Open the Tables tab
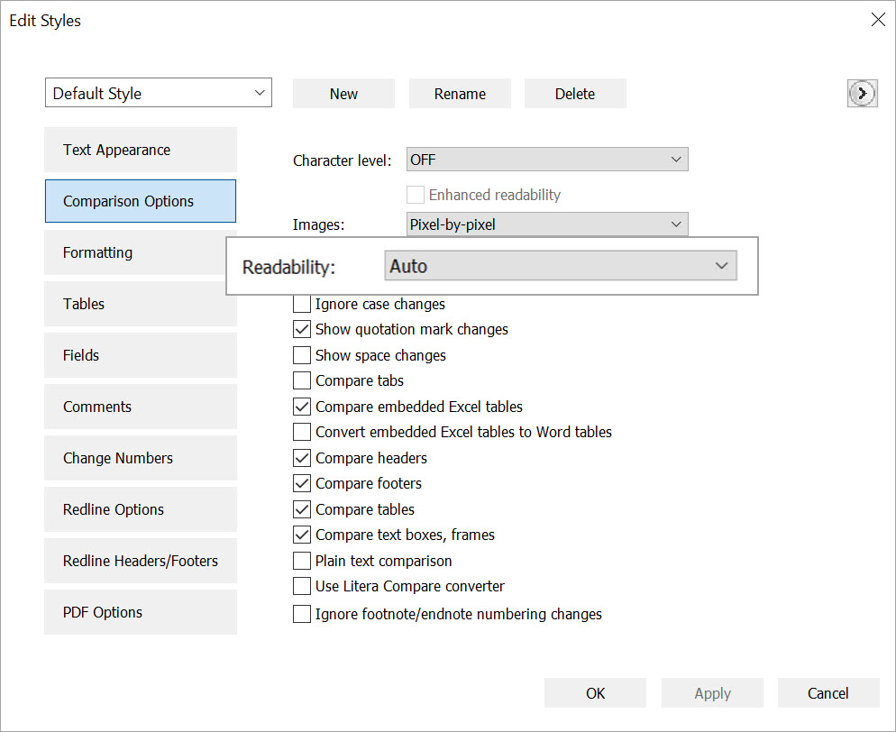Image resolution: width=896 pixels, height=732 pixels. click(x=141, y=304)
